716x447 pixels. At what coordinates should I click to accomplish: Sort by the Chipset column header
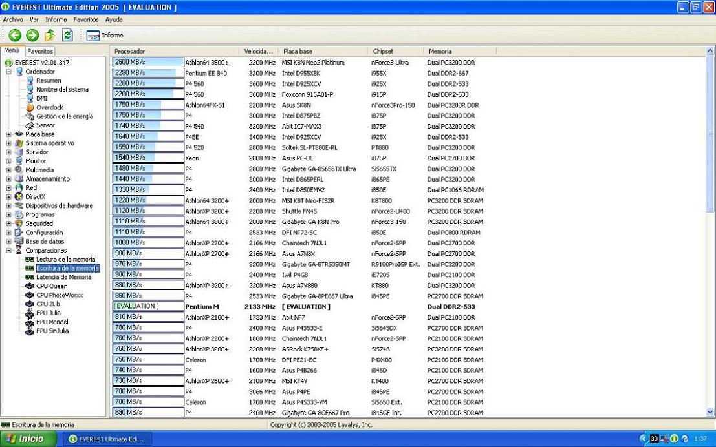395,52
